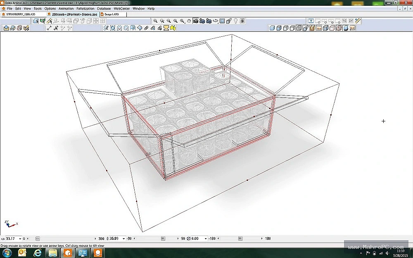
Task: Click the paperclip mate tool icon
Action: click(x=146, y=28)
